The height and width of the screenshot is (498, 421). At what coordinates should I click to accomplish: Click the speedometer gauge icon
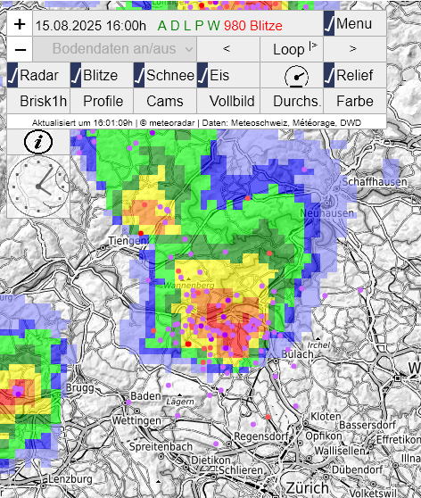[x=296, y=76]
